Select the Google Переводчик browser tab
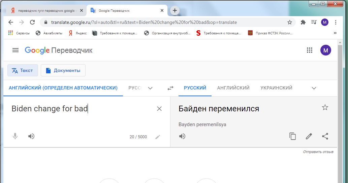The height and width of the screenshot is (183, 348). coord(127,10)
